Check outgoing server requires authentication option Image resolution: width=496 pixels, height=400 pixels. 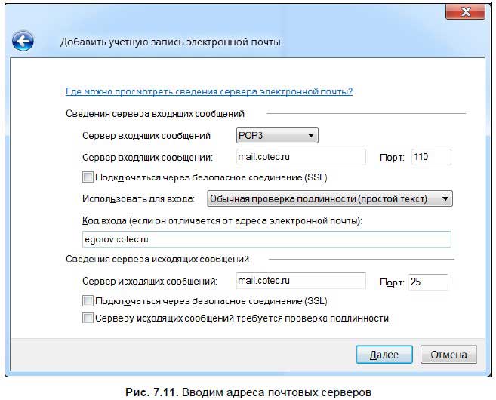(88, 318)
